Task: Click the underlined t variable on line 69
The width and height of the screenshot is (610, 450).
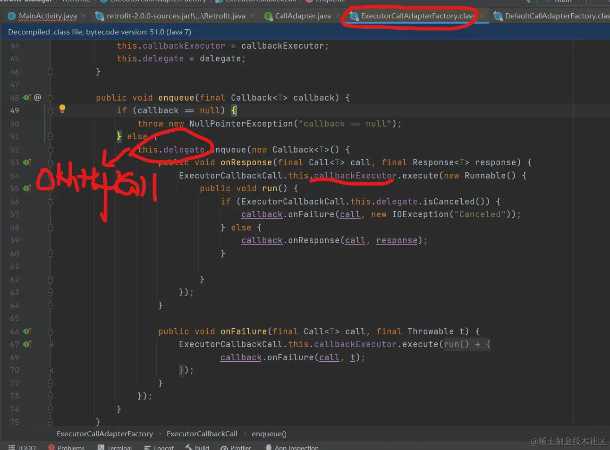Action: [352, 357]
